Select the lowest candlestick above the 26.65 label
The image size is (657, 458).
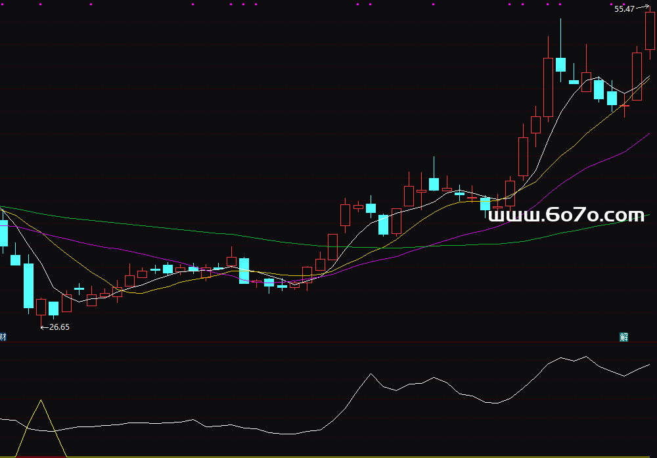point(41,307)
